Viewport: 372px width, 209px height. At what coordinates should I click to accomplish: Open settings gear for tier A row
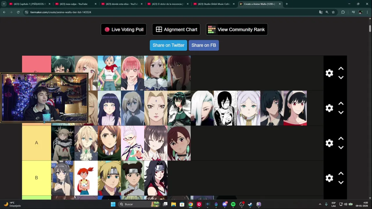click(329, 143)
